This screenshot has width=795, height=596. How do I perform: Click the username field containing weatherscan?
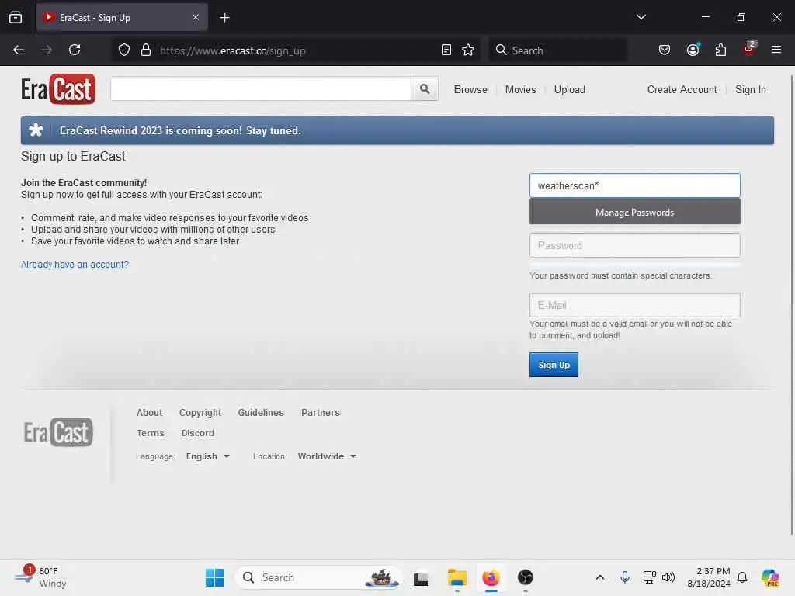(634, 185)
